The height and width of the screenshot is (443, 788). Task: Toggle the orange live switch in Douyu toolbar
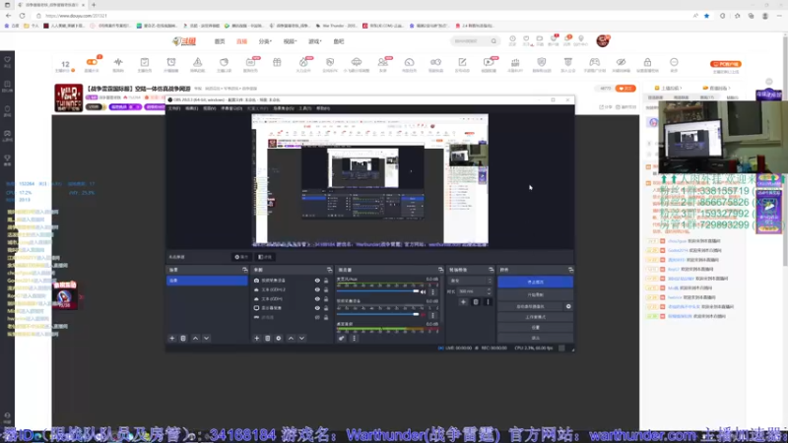point(92,62)
